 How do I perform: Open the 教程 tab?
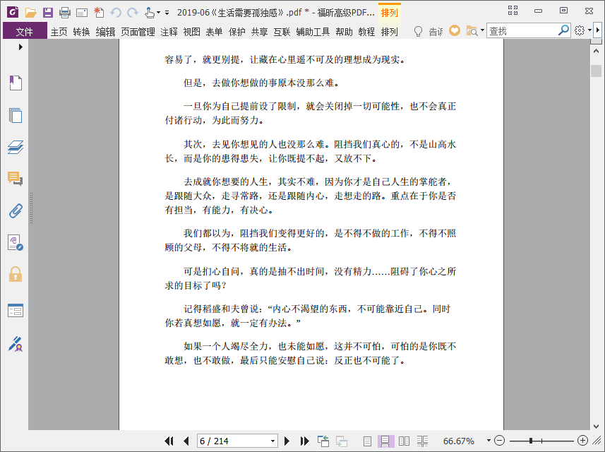coord(366,32)
